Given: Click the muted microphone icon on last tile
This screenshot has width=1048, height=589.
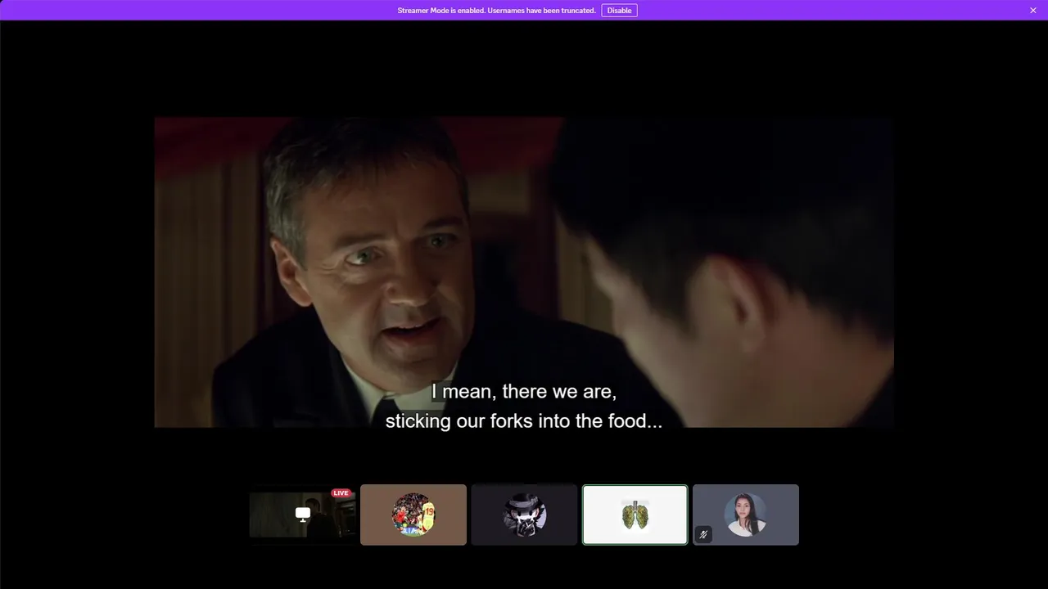Looking at the screenshot, I should click(703, 534).
